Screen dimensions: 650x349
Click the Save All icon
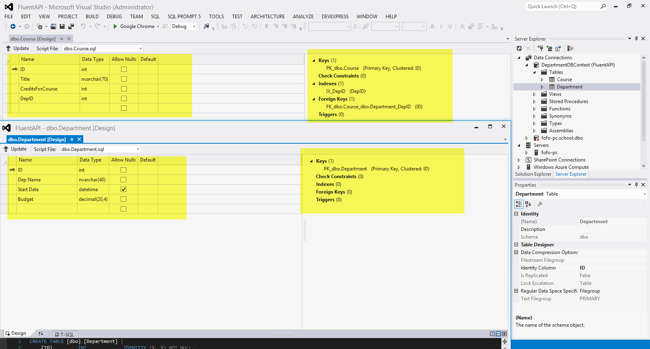(x=71, y=26)
